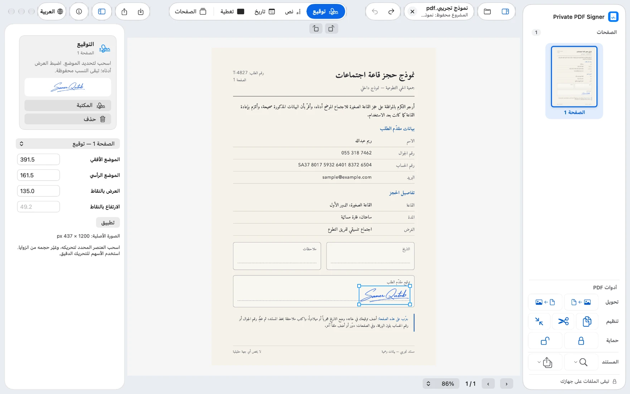
Task: Open the الصفحات pages tool
Action: 191,11
